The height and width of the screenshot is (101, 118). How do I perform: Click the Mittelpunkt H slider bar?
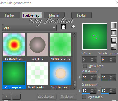[x=89, y=80]
